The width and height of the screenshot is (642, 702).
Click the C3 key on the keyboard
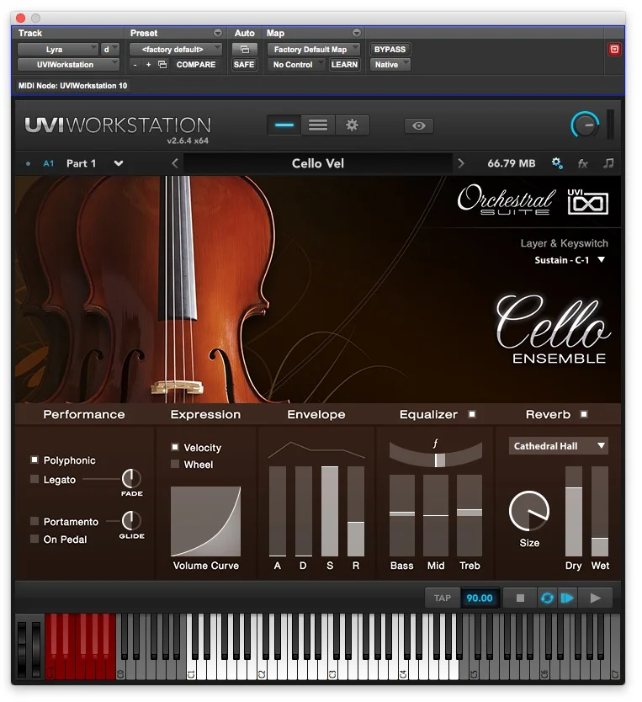332,667
